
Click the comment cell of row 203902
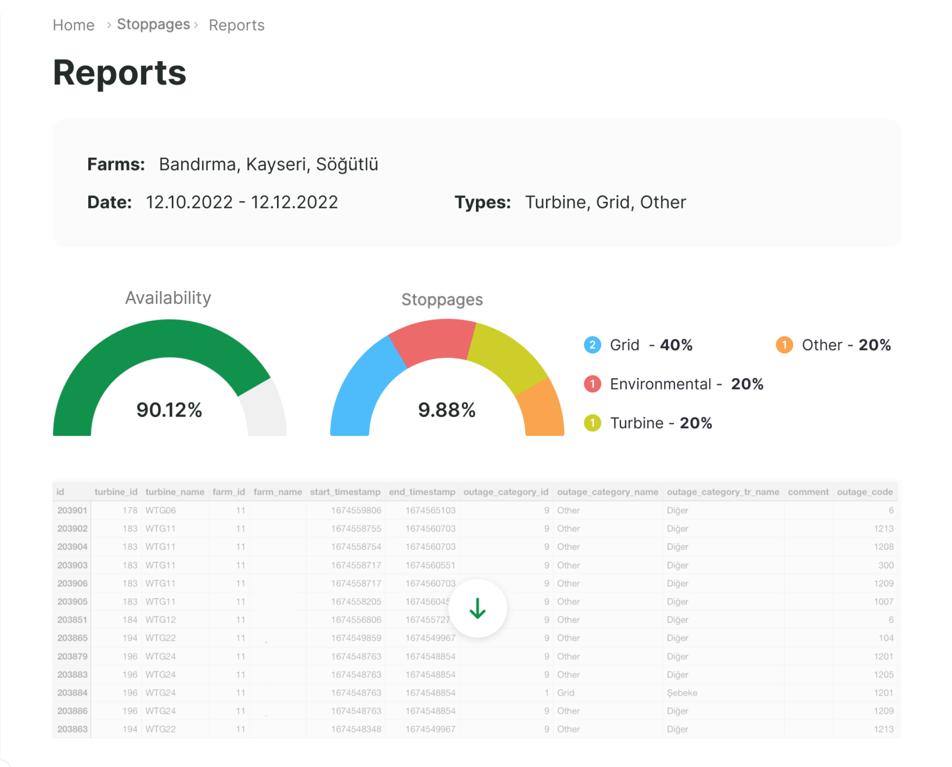click(808, 529)
